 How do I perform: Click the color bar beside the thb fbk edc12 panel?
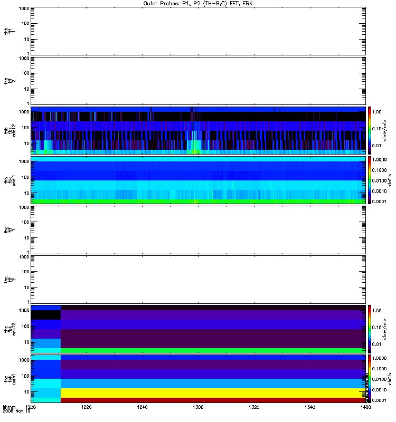pos(370,130)
